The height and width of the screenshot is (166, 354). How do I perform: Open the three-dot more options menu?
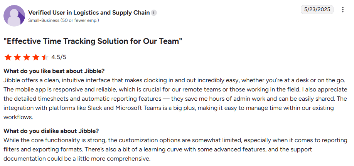[x=343, y=10]
